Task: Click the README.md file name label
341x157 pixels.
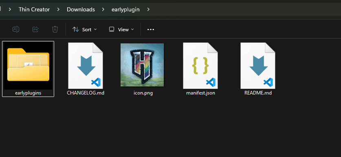Action: tap(258, 93)
